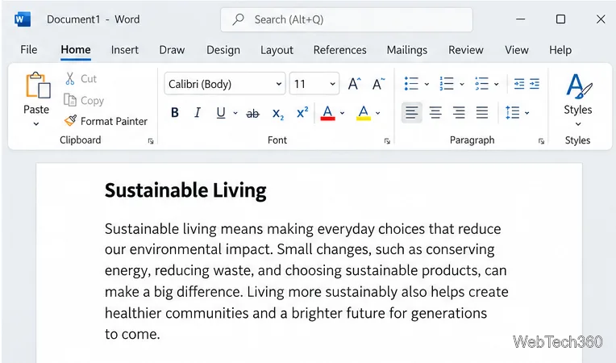The image size is (616, 363).
Task: Cut the selection with scissors icon
Action: tap(70, 78)
